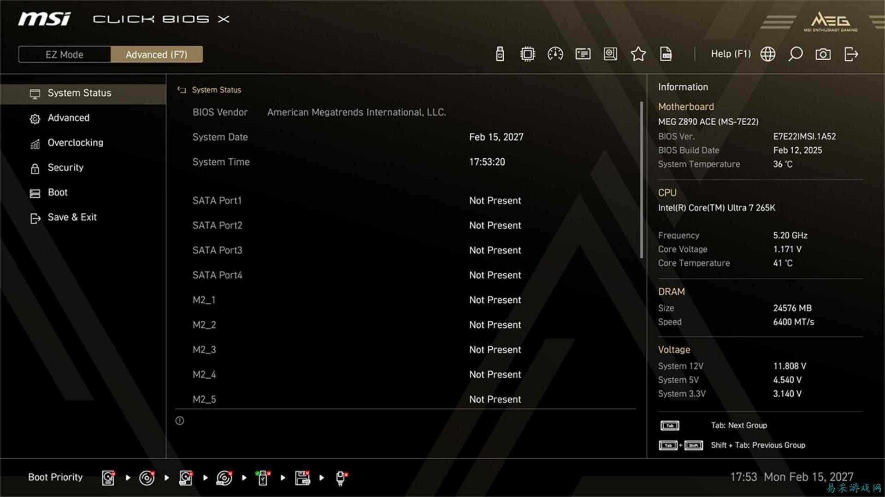Open the Security menu in sidebar
The height and width of the screenshot is (497, 885).
[x=65, y=168]
